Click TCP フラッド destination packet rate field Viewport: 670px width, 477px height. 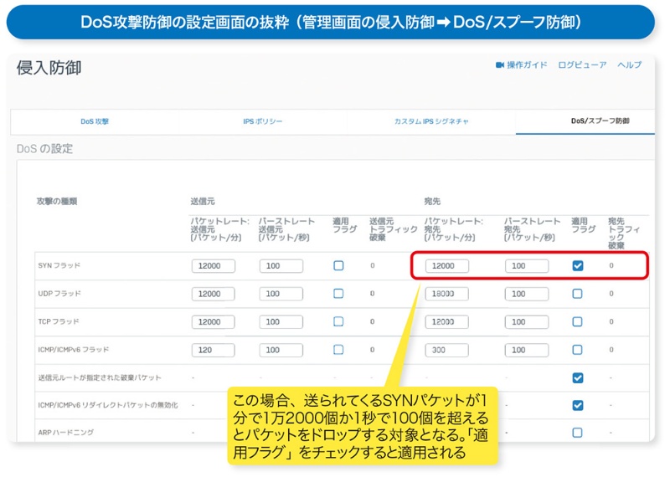point(447,321)
